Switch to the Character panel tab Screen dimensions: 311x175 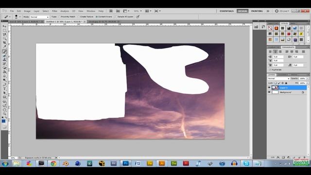[274, 47]
